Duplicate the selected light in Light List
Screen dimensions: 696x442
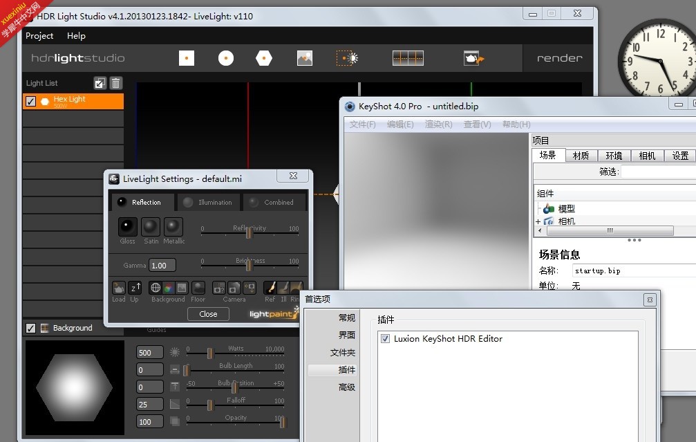pos(100,83)
